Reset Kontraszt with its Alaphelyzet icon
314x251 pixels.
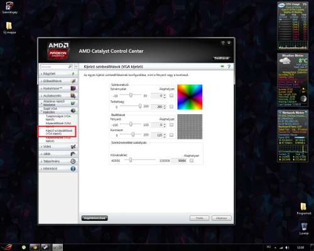[171, 135]
